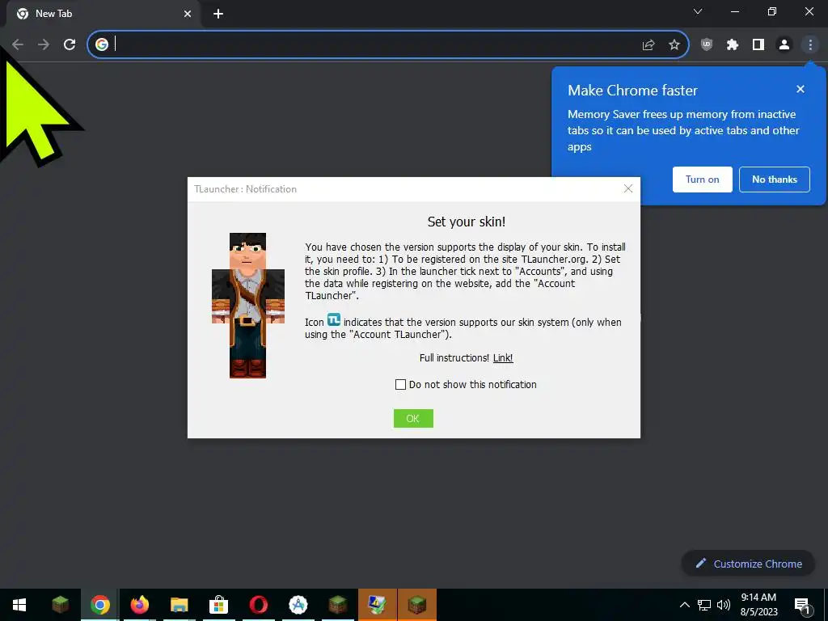Viewport: 828px width, 621px height.
Task: Open Microsoft Store from the taskbar
Action: point(218,605)
